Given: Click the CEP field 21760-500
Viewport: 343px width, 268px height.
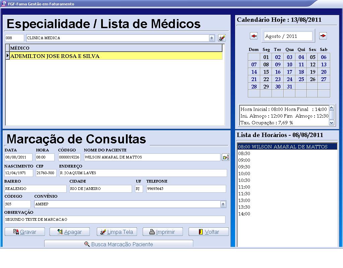Looking at the screenshot, I should pyautogui.click(x=46, y=173).
